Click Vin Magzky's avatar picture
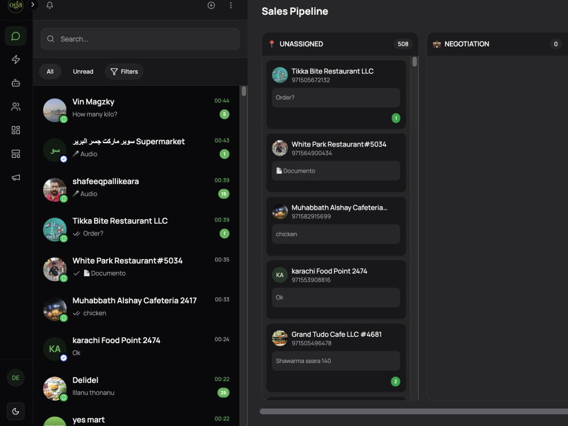This screenshot has width=568, height=426. coord(55,110)
